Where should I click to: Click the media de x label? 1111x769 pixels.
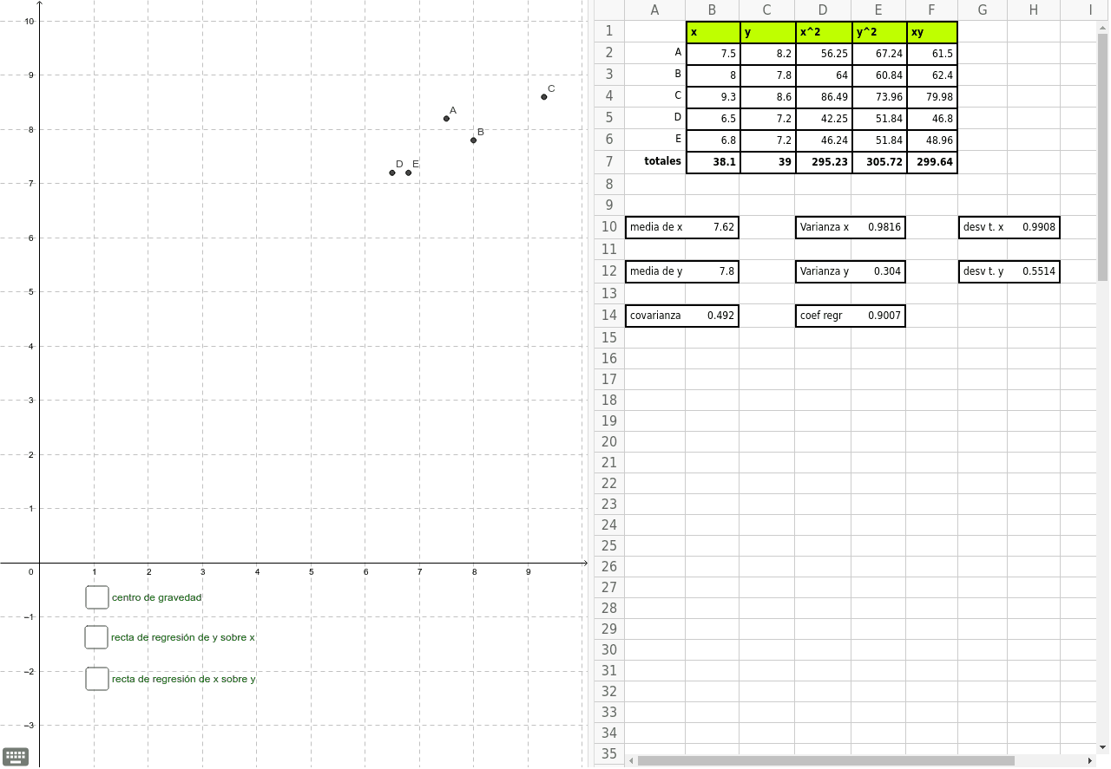[x=656, y=227]
